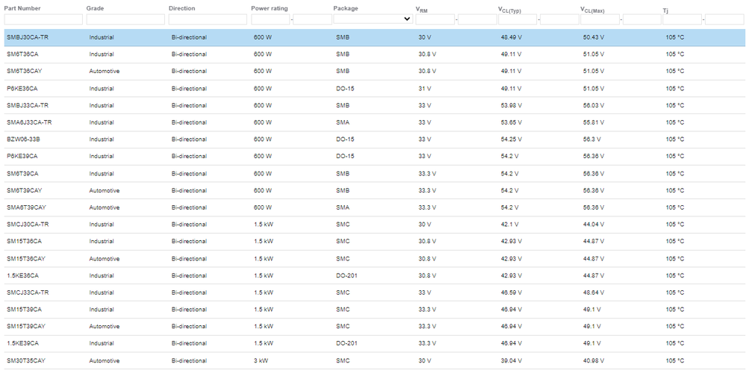Click the 39.04 V typical clamping value
This screenshot has width=746, height=373.
pos(511,360)
